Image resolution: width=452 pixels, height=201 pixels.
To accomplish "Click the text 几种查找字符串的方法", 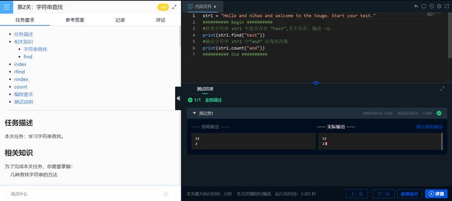I will (34, 174).
